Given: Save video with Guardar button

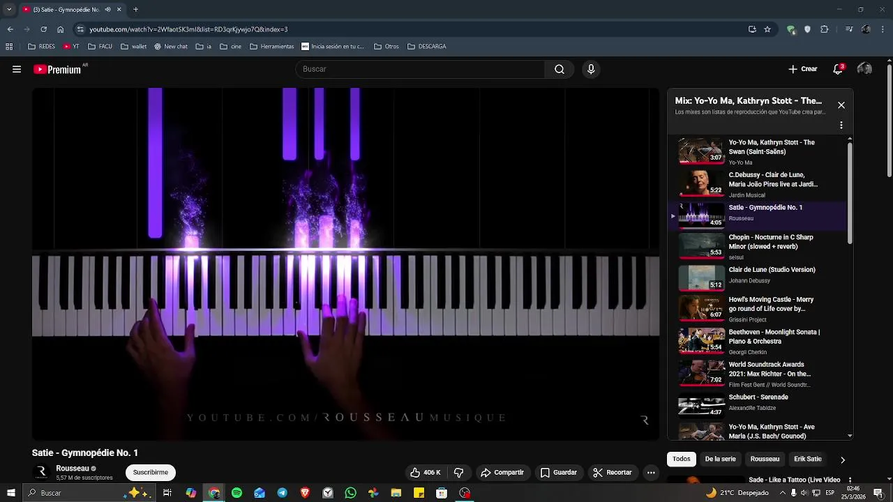Looking at the screenshot, I should click(x=559, y=473).
